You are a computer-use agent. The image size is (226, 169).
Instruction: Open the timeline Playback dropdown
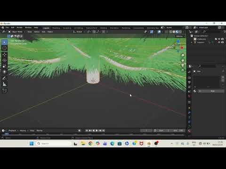click(13, 131)
